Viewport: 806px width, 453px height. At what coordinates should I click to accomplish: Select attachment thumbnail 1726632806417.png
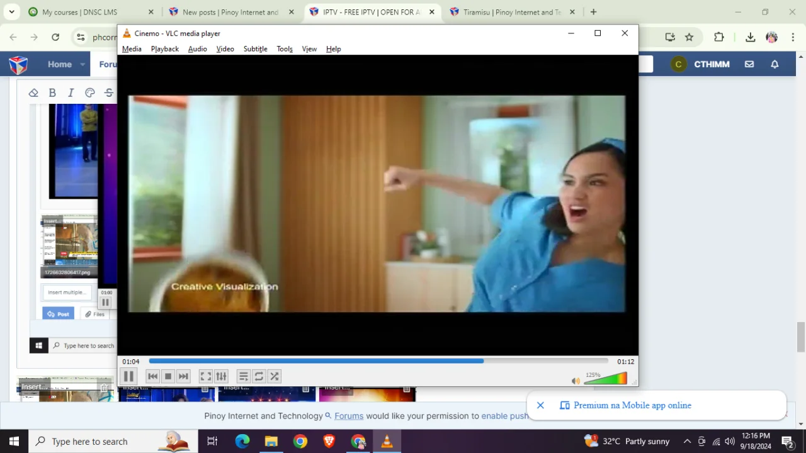(x=69, y=245)
